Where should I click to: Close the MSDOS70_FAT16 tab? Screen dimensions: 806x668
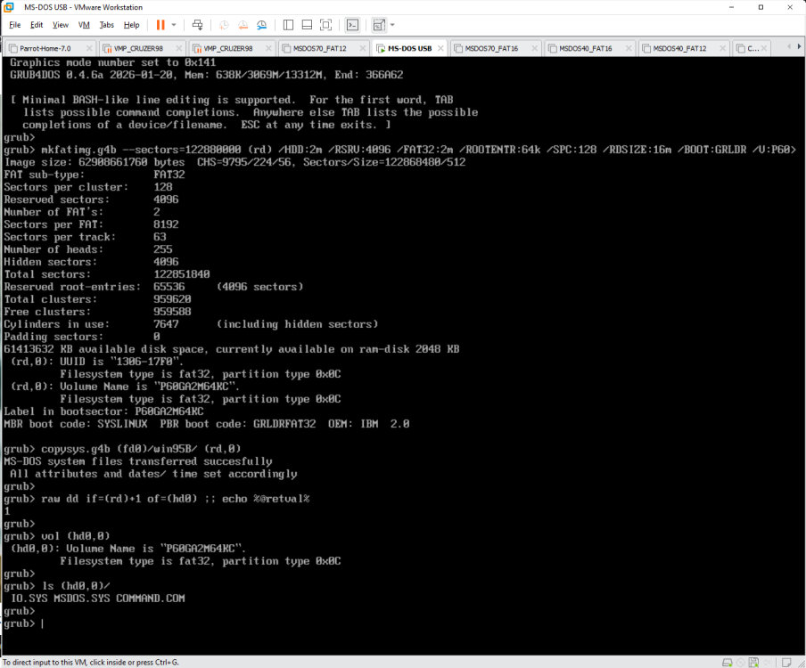coord(535,48)
